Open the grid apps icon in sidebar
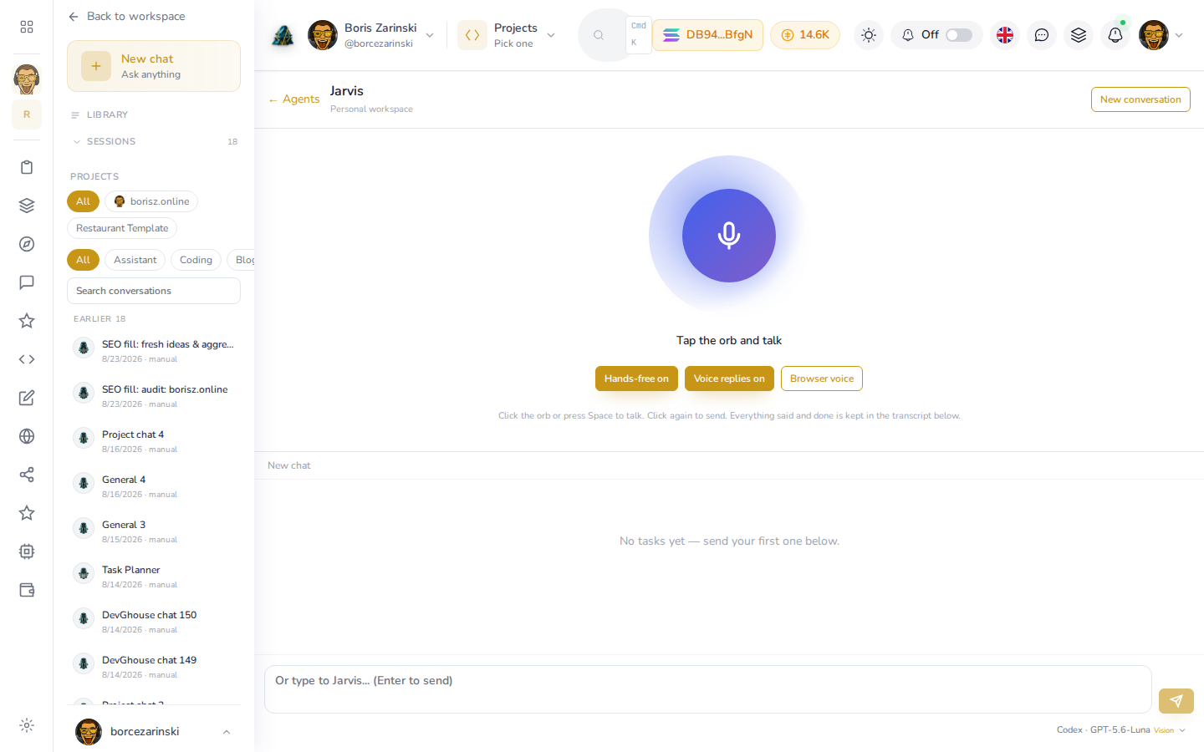 coord(27,27)
